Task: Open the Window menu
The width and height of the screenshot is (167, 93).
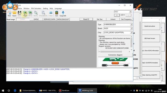Action: (26, 9)
